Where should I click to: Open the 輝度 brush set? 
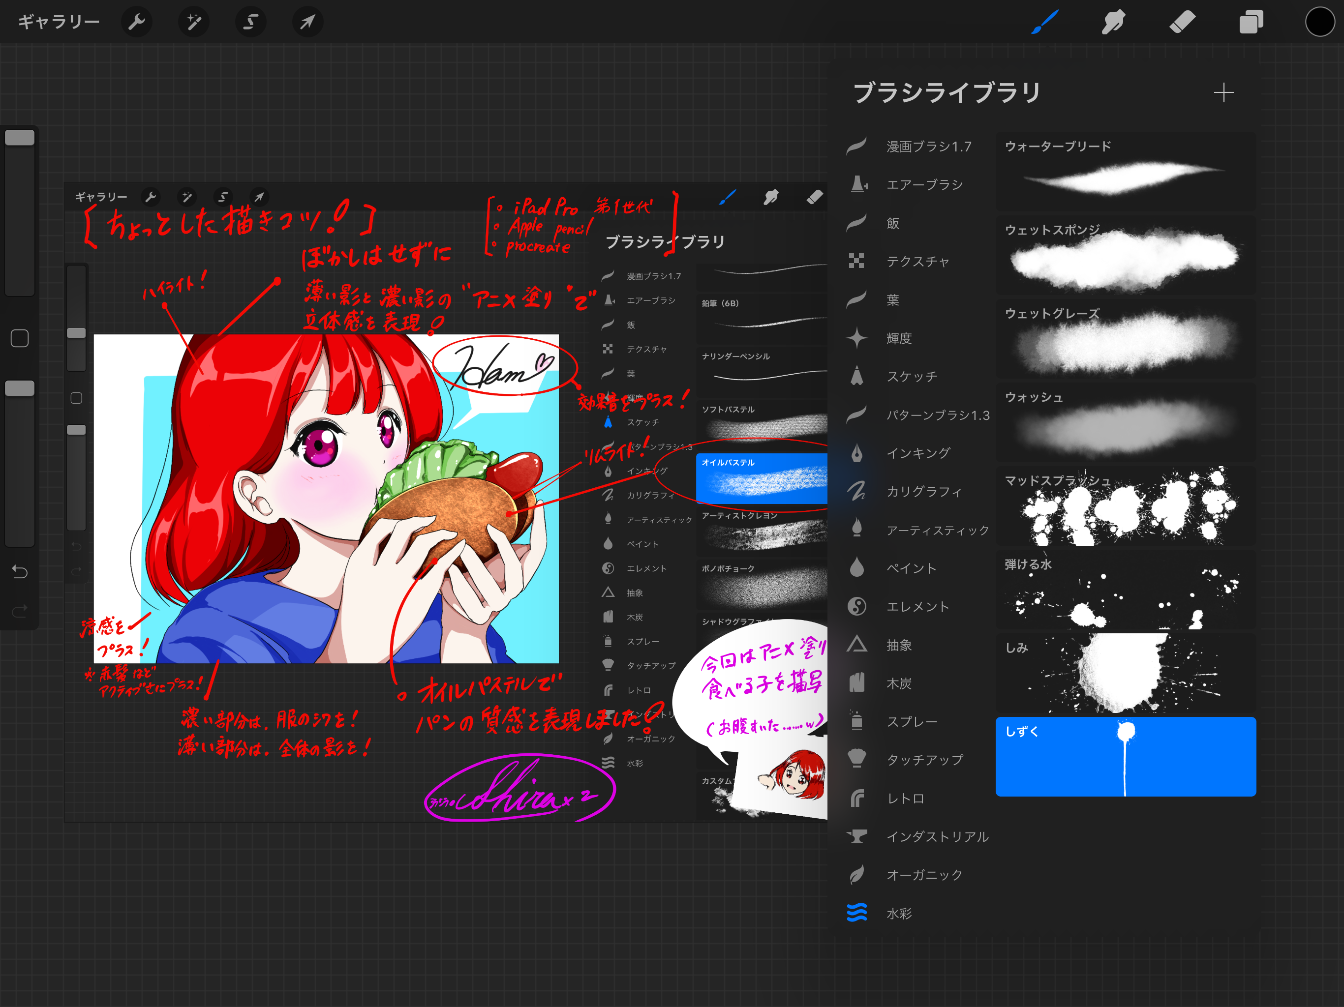[x=917, y=338]
